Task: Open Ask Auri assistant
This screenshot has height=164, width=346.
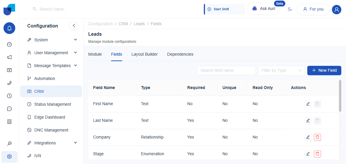Action: [x=264, y=9]
